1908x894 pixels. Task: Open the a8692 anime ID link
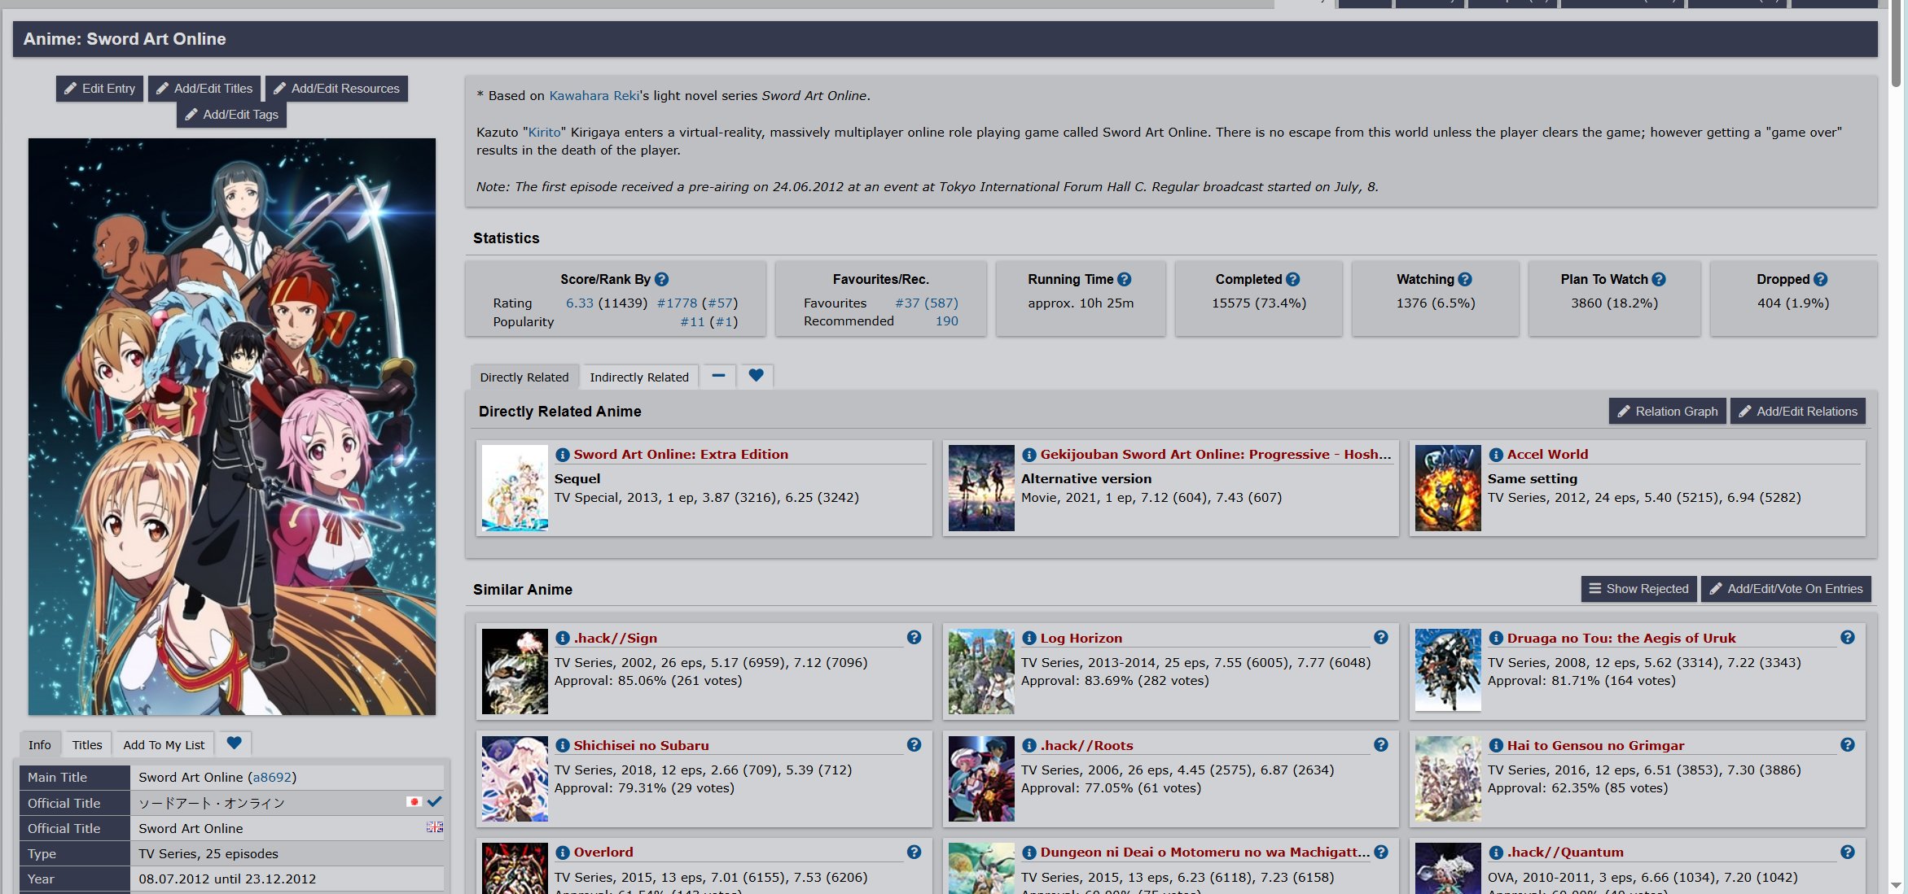pyautogui.click(x=271, y=778)
